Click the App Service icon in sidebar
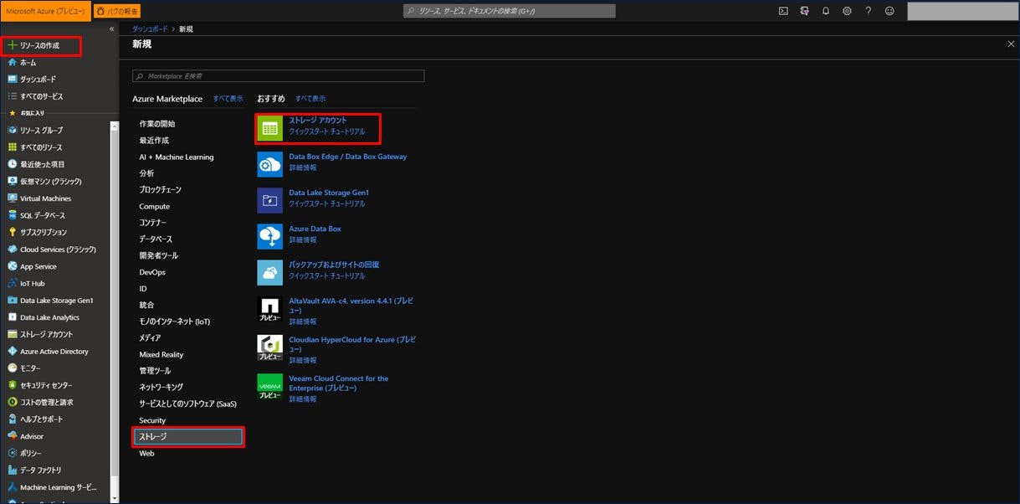The image size is (1020, 504). tap(13, 266)
